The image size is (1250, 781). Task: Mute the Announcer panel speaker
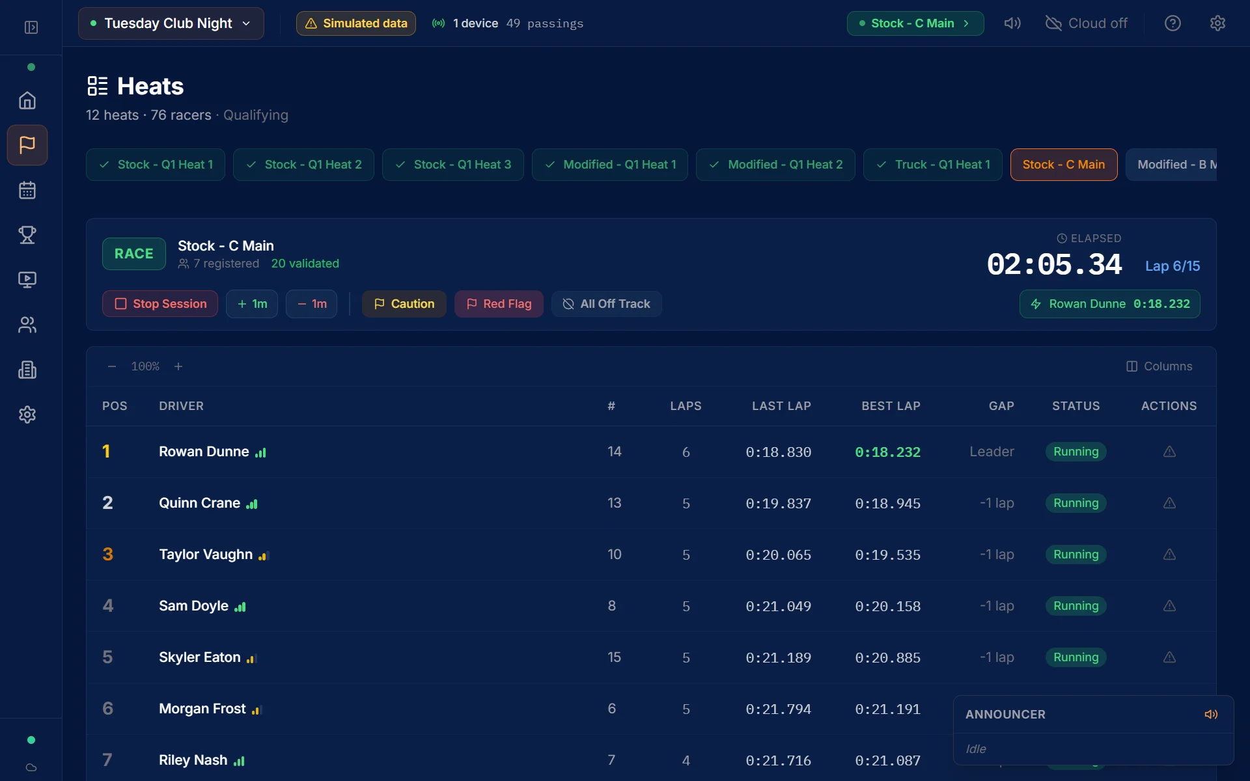point(1211,715)
